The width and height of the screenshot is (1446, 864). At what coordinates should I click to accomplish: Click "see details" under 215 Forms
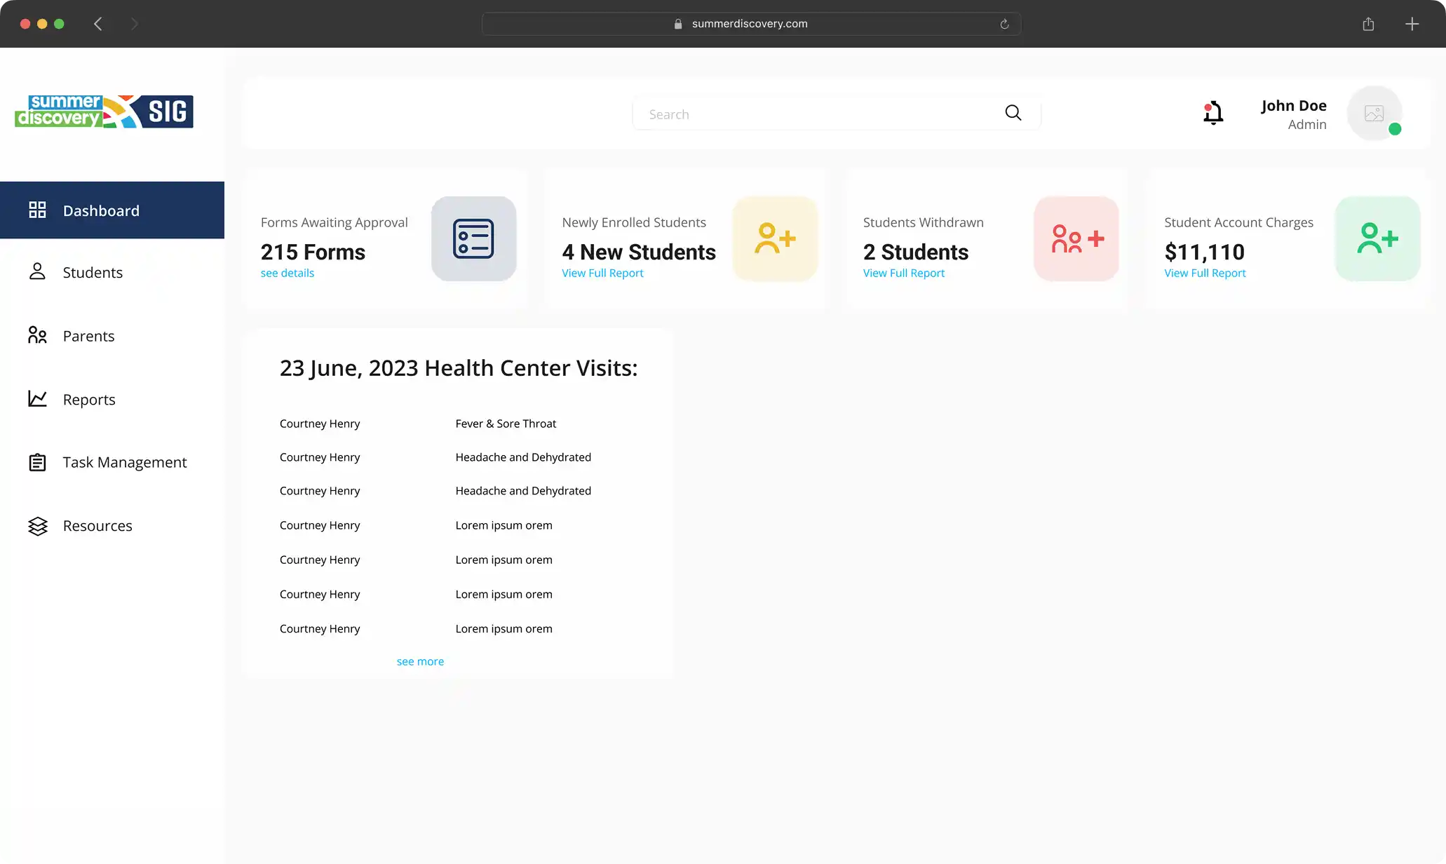point(288,274)
